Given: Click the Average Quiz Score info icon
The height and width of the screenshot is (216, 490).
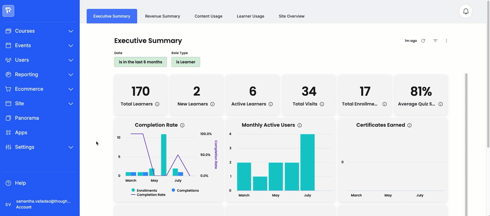Looking at the screenshot, I should tap(441, 104).
